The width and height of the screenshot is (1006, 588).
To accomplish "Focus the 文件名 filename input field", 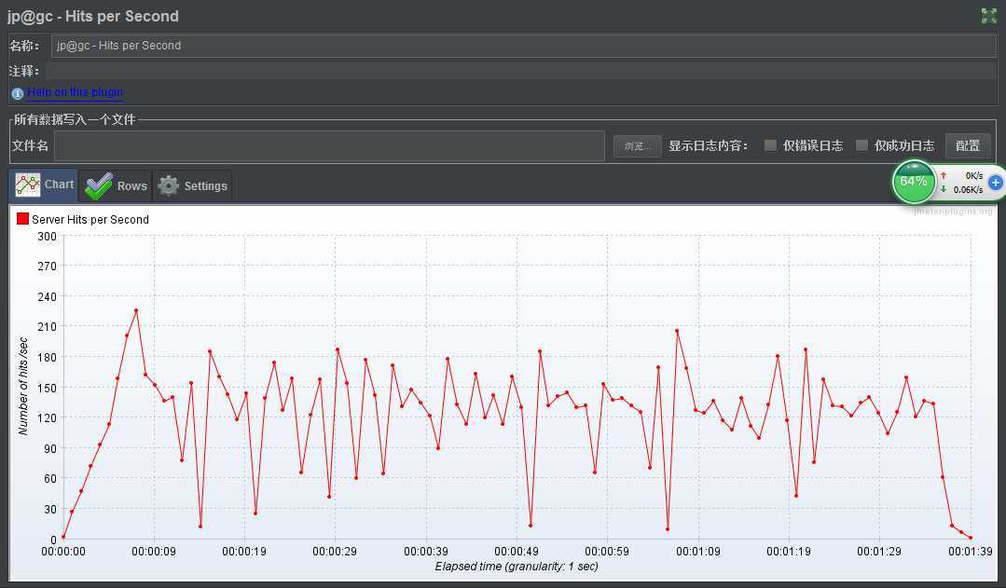I will pos(330,146).
